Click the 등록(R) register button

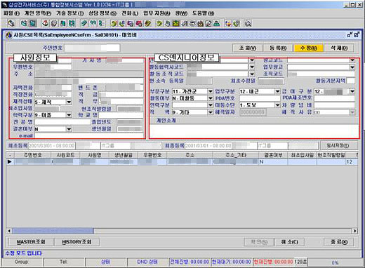(x=278, y=48)
